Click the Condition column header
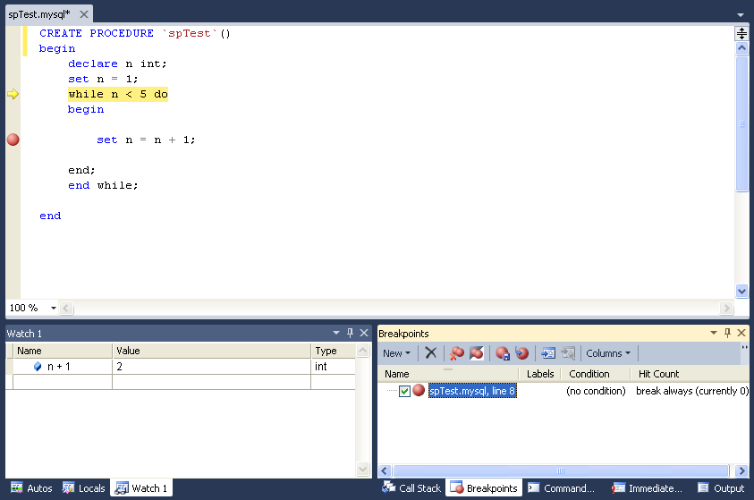This screenshot has width=754, height=500. tap(596, 374)
